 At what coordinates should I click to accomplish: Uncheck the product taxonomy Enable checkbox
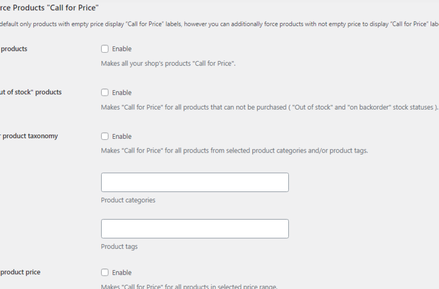click(105, 136)
